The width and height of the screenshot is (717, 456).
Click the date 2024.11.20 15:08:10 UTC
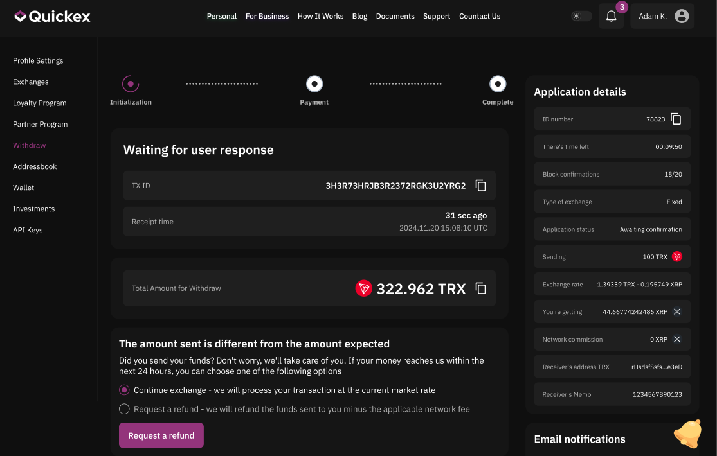(x=443, y=228)
